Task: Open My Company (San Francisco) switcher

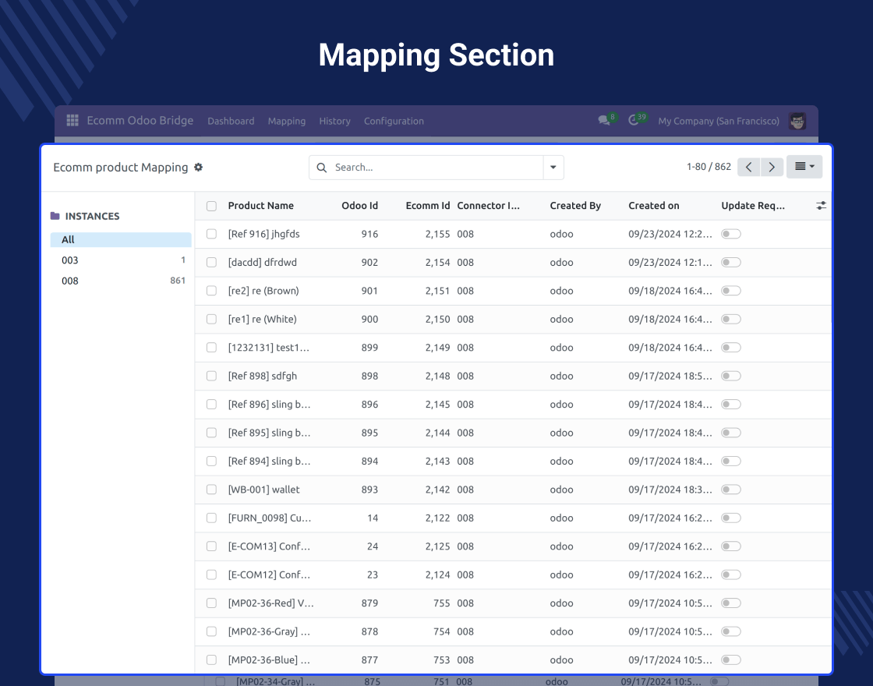Action: point(719,121)
